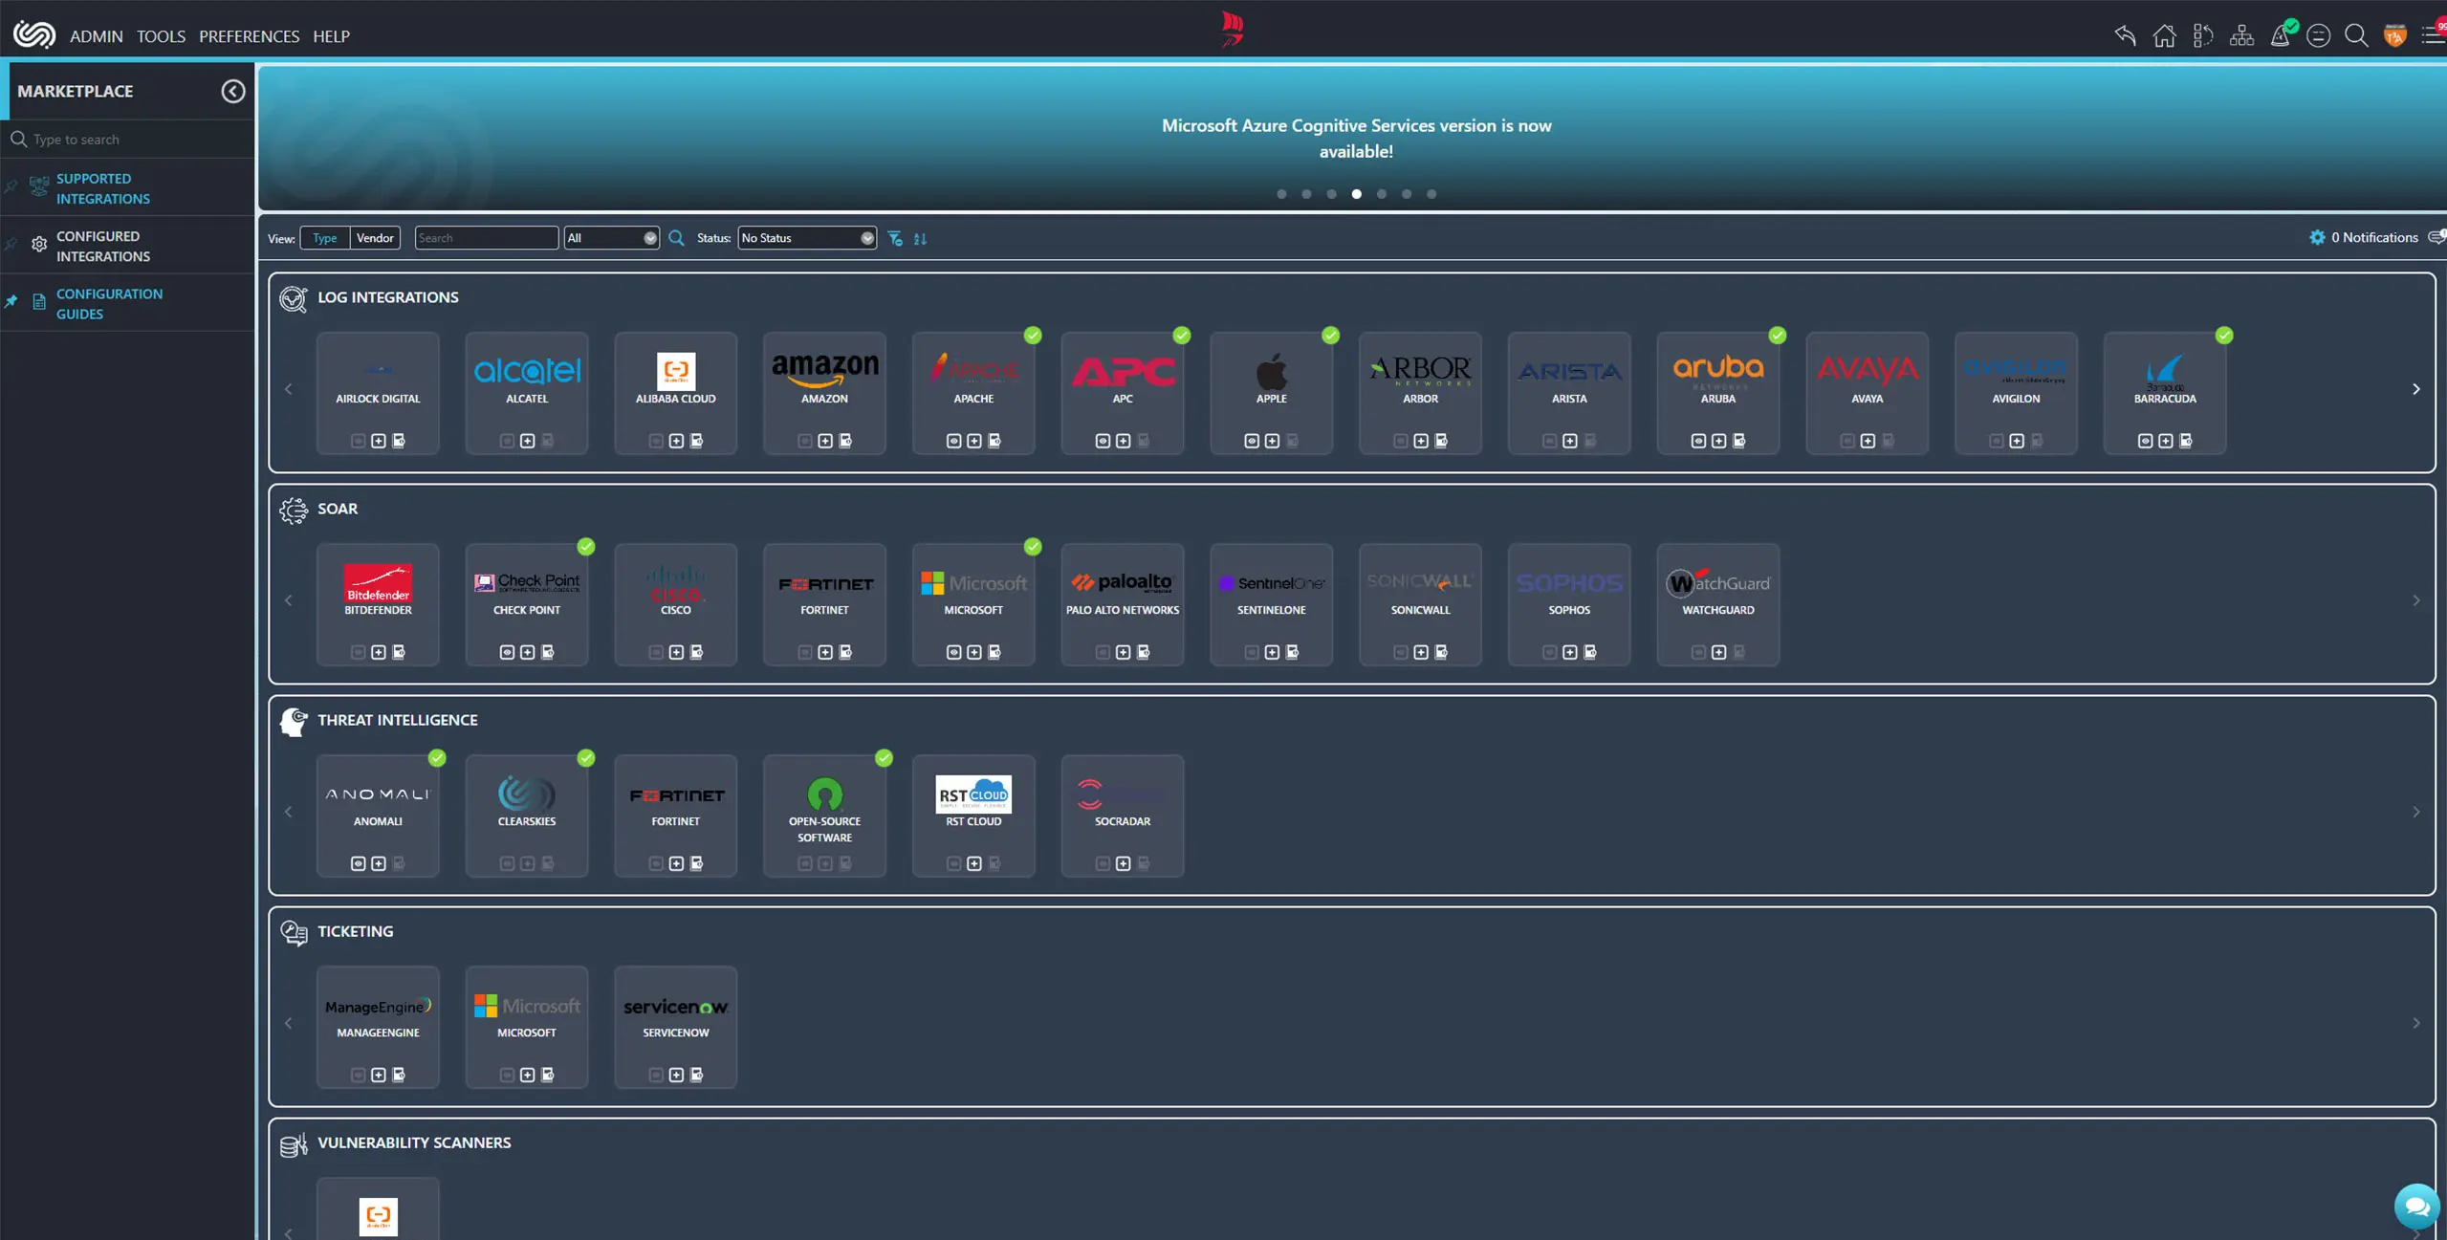Viewport: 2447px width, 1240px height.
Task: Click the home icon in top toolbar
Action: pyautogui.click(x=2164, y=35)
